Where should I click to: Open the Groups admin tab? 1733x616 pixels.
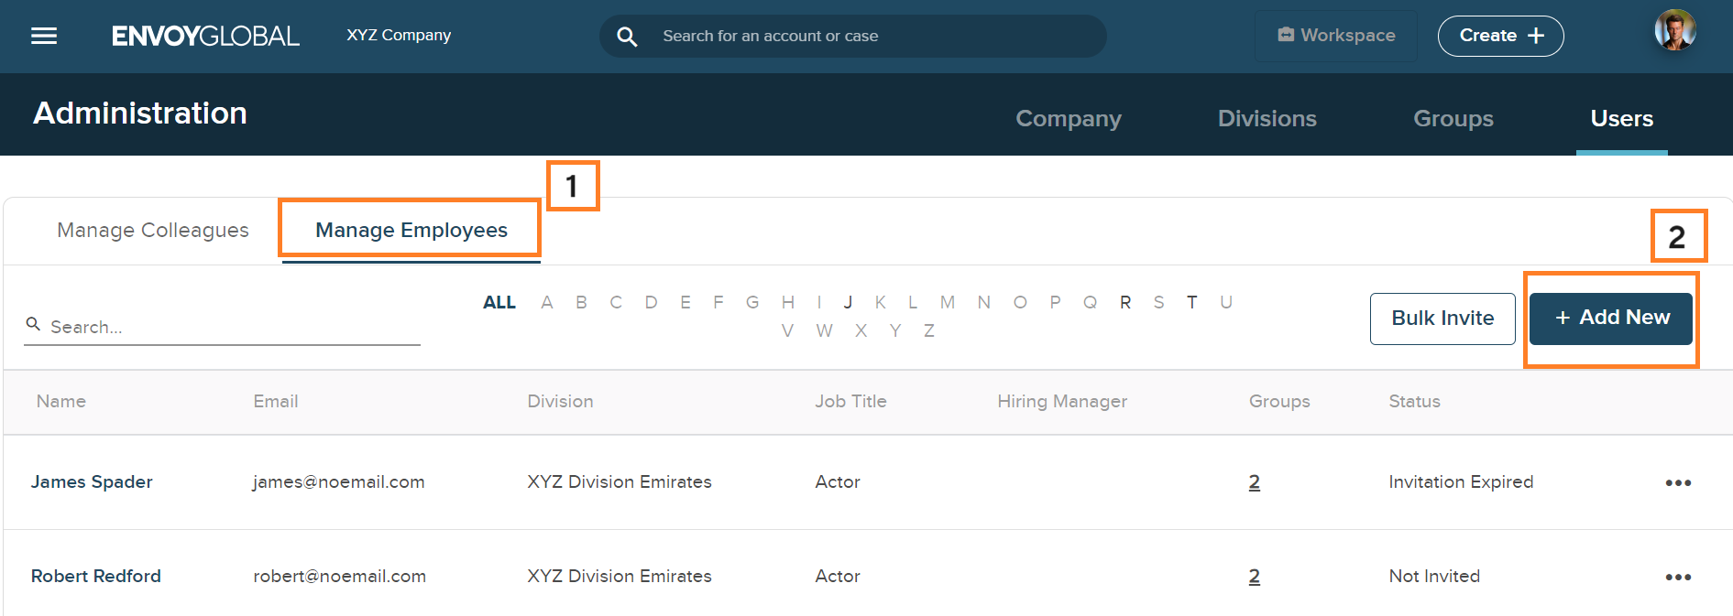point(1453,119)
